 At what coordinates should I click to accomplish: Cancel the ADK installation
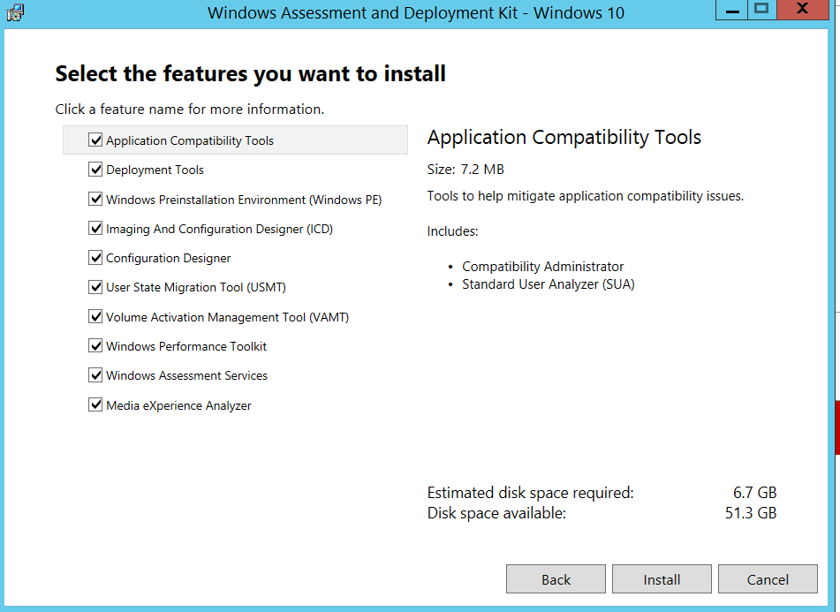(x=768, y=578)
